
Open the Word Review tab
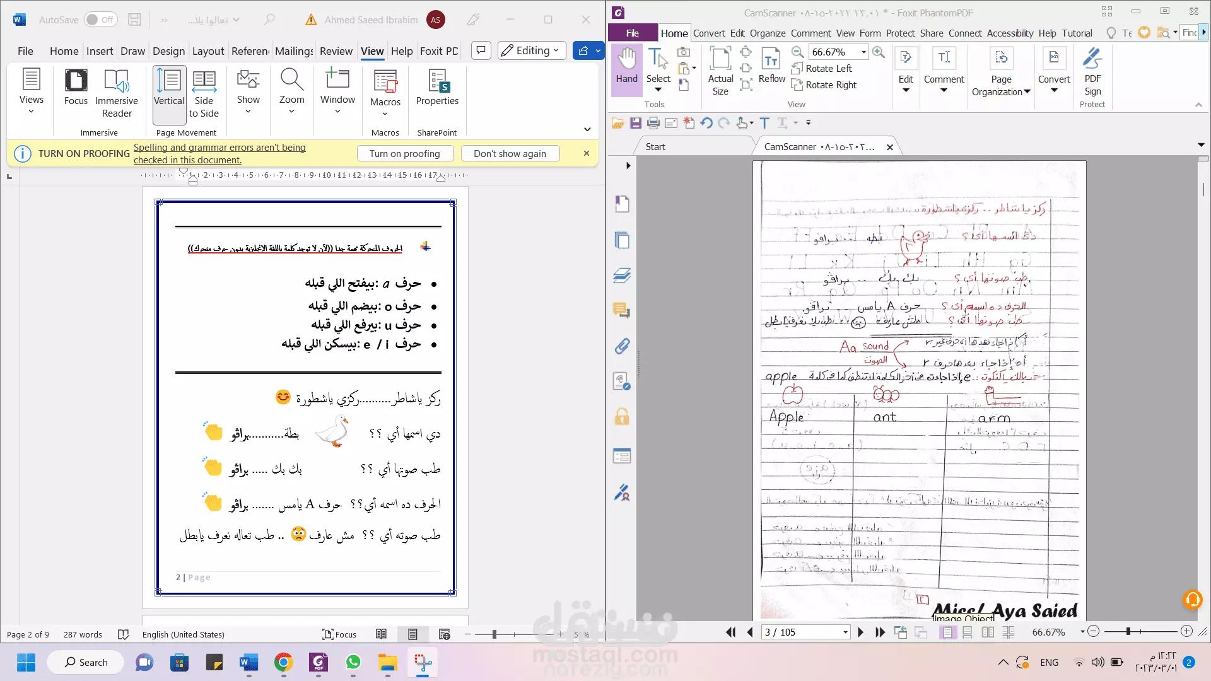coord(336,51)
